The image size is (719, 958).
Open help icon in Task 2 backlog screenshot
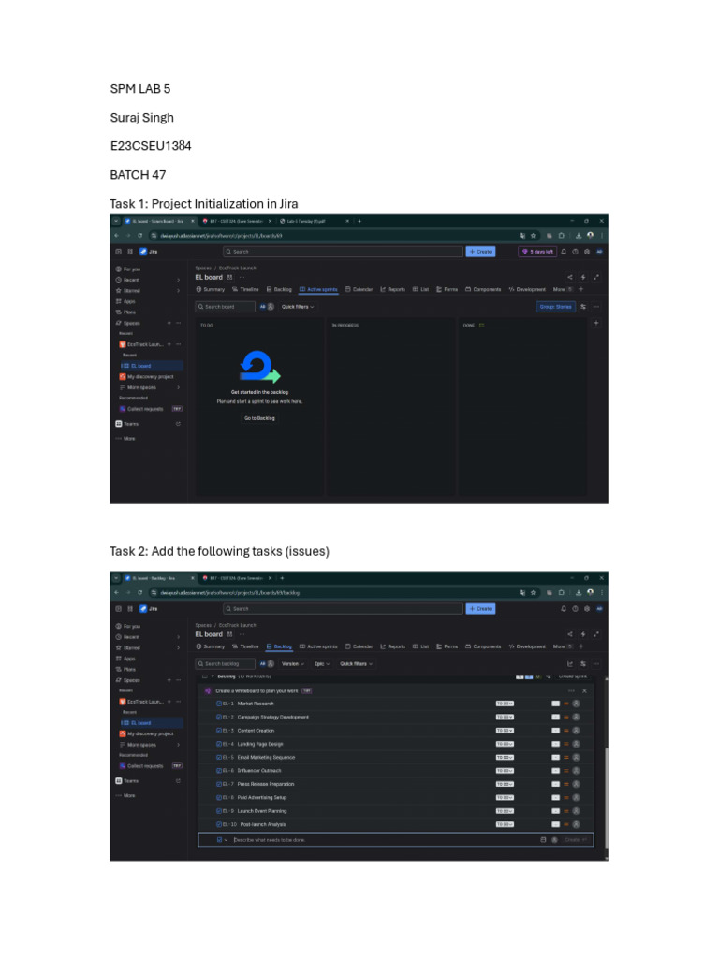tap(576, 609)
